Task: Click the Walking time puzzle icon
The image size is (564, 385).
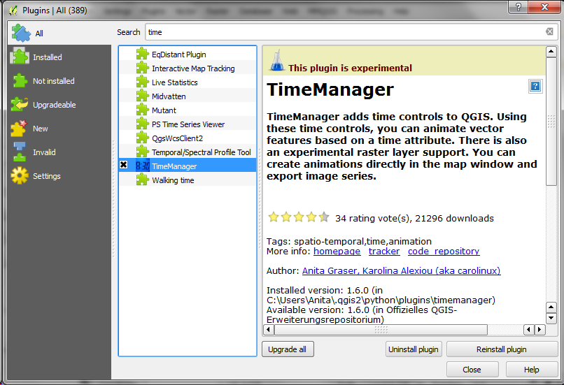Action: [143, 180]
